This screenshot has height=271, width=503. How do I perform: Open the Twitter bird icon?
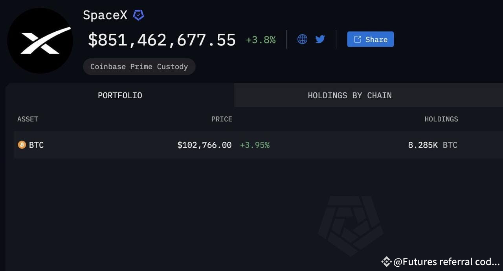[320, 39]
